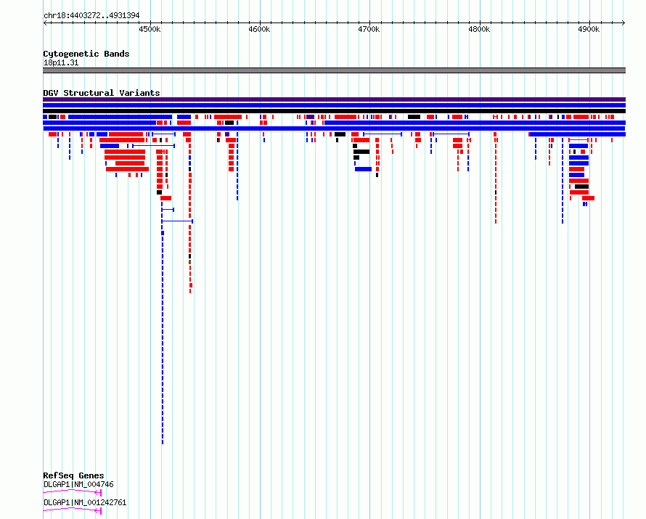
Task: Click the chr18:4403272..4931394 region label
Action: pyautogui.click(x=91, y=16)
